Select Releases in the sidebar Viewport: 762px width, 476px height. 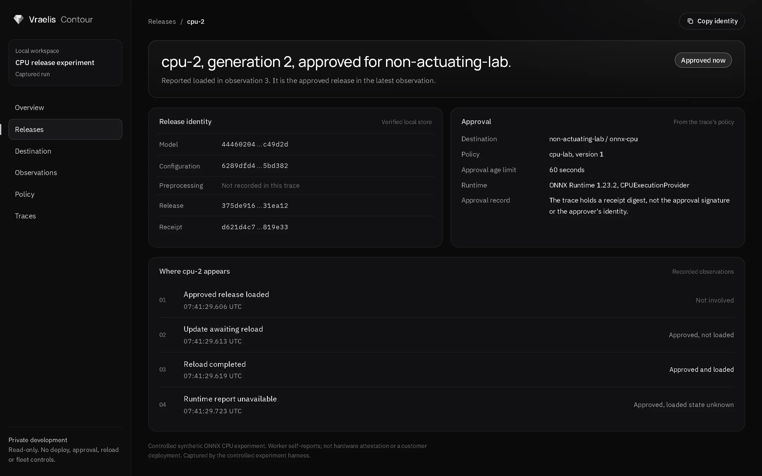point(65,129)
